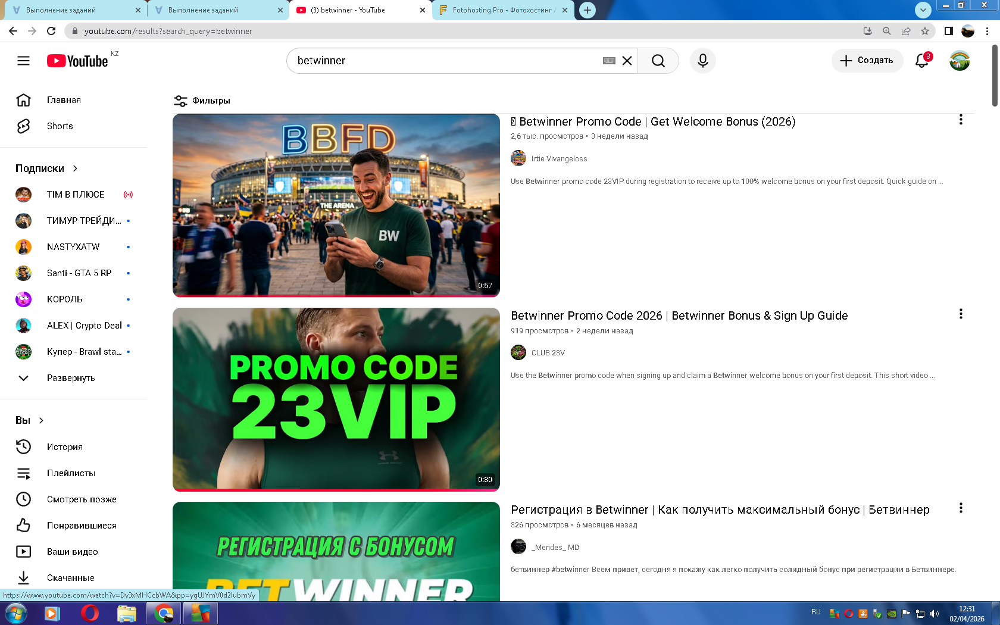
Task: Open the YouTube account avatar menu
Action: (960, 60)
